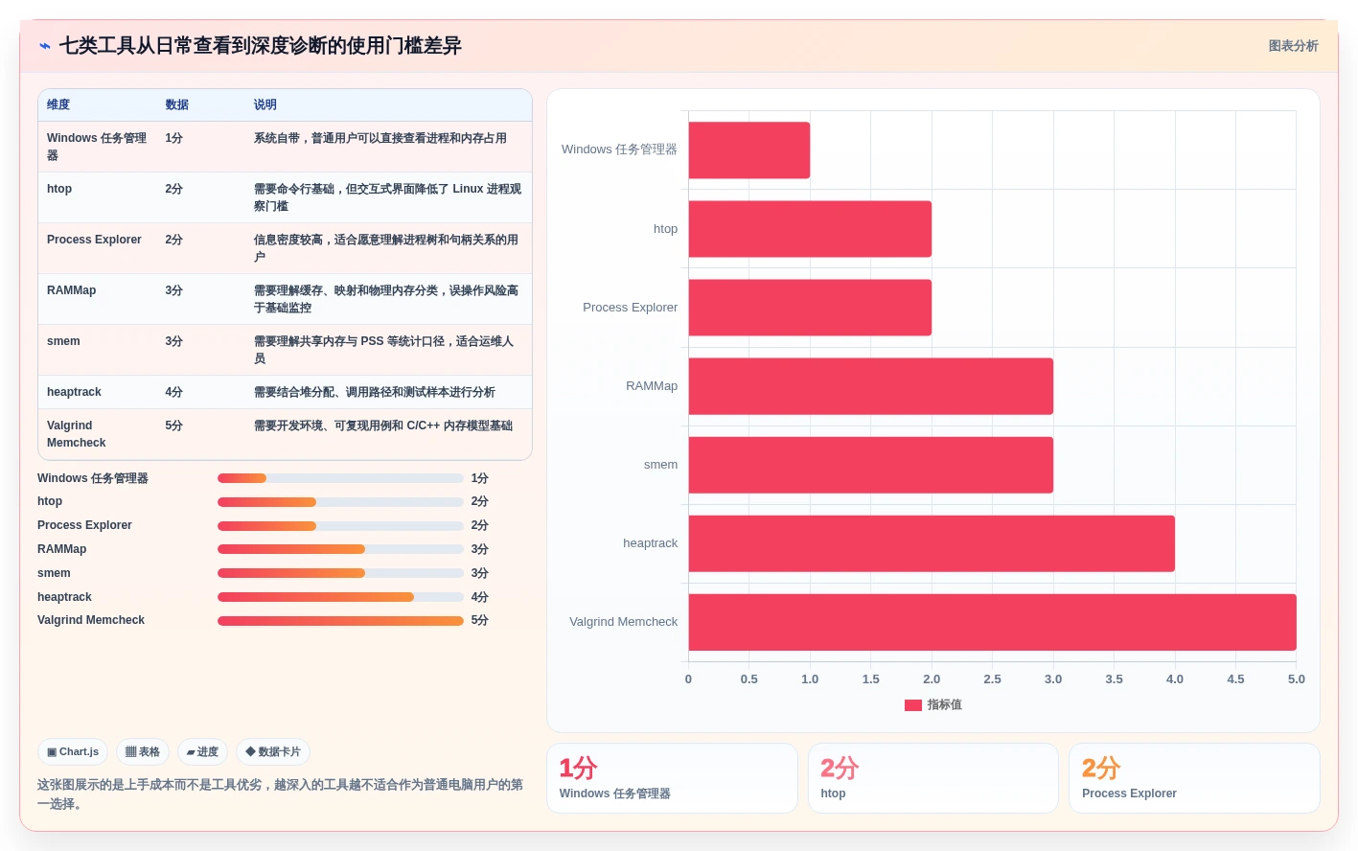Click the heaptrack chart bar
Viewport: 1358px width, 851px height.
pyautogui.click(x=932, y=543)
